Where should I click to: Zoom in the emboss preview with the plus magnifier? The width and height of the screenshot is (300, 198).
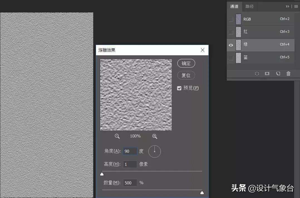point(155,136)
